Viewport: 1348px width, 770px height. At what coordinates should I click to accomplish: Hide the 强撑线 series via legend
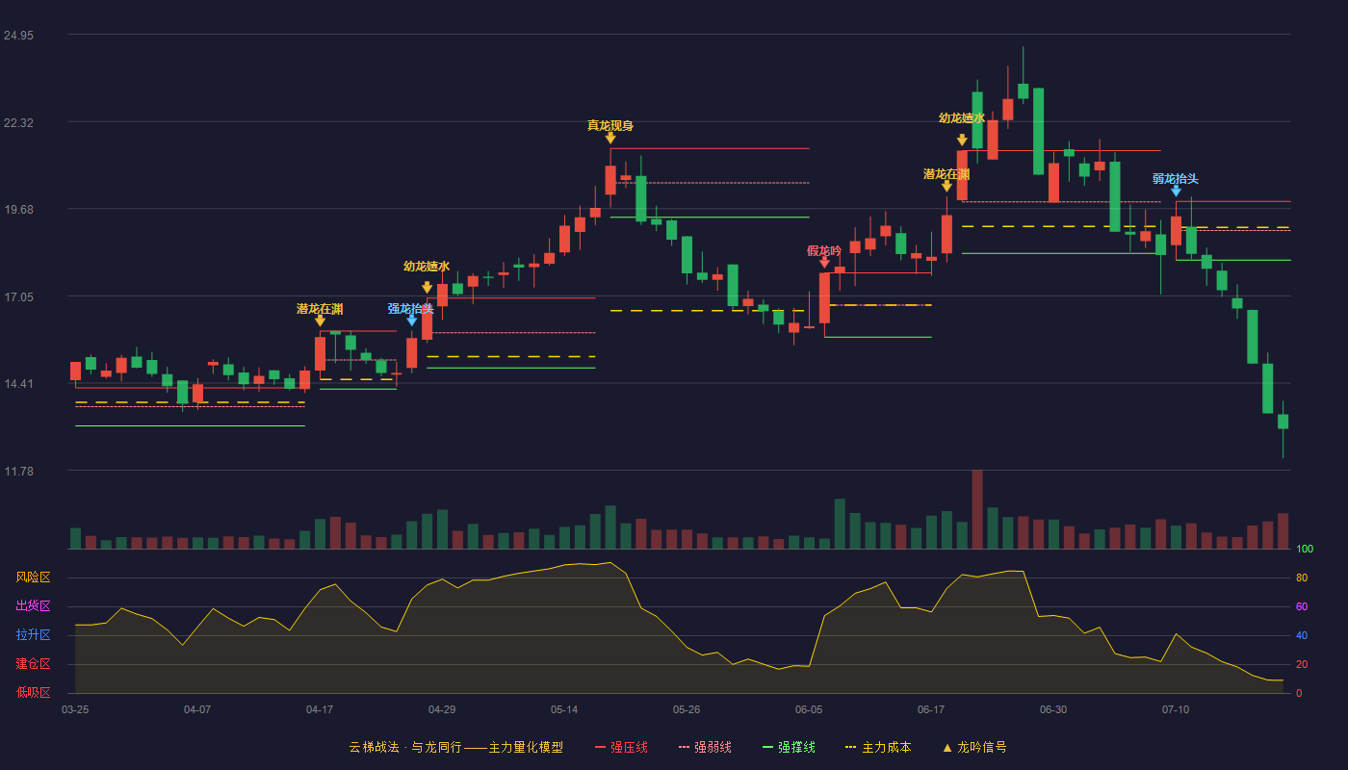789,747
